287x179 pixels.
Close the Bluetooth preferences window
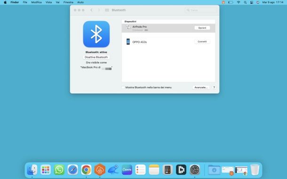pos(75,10)
